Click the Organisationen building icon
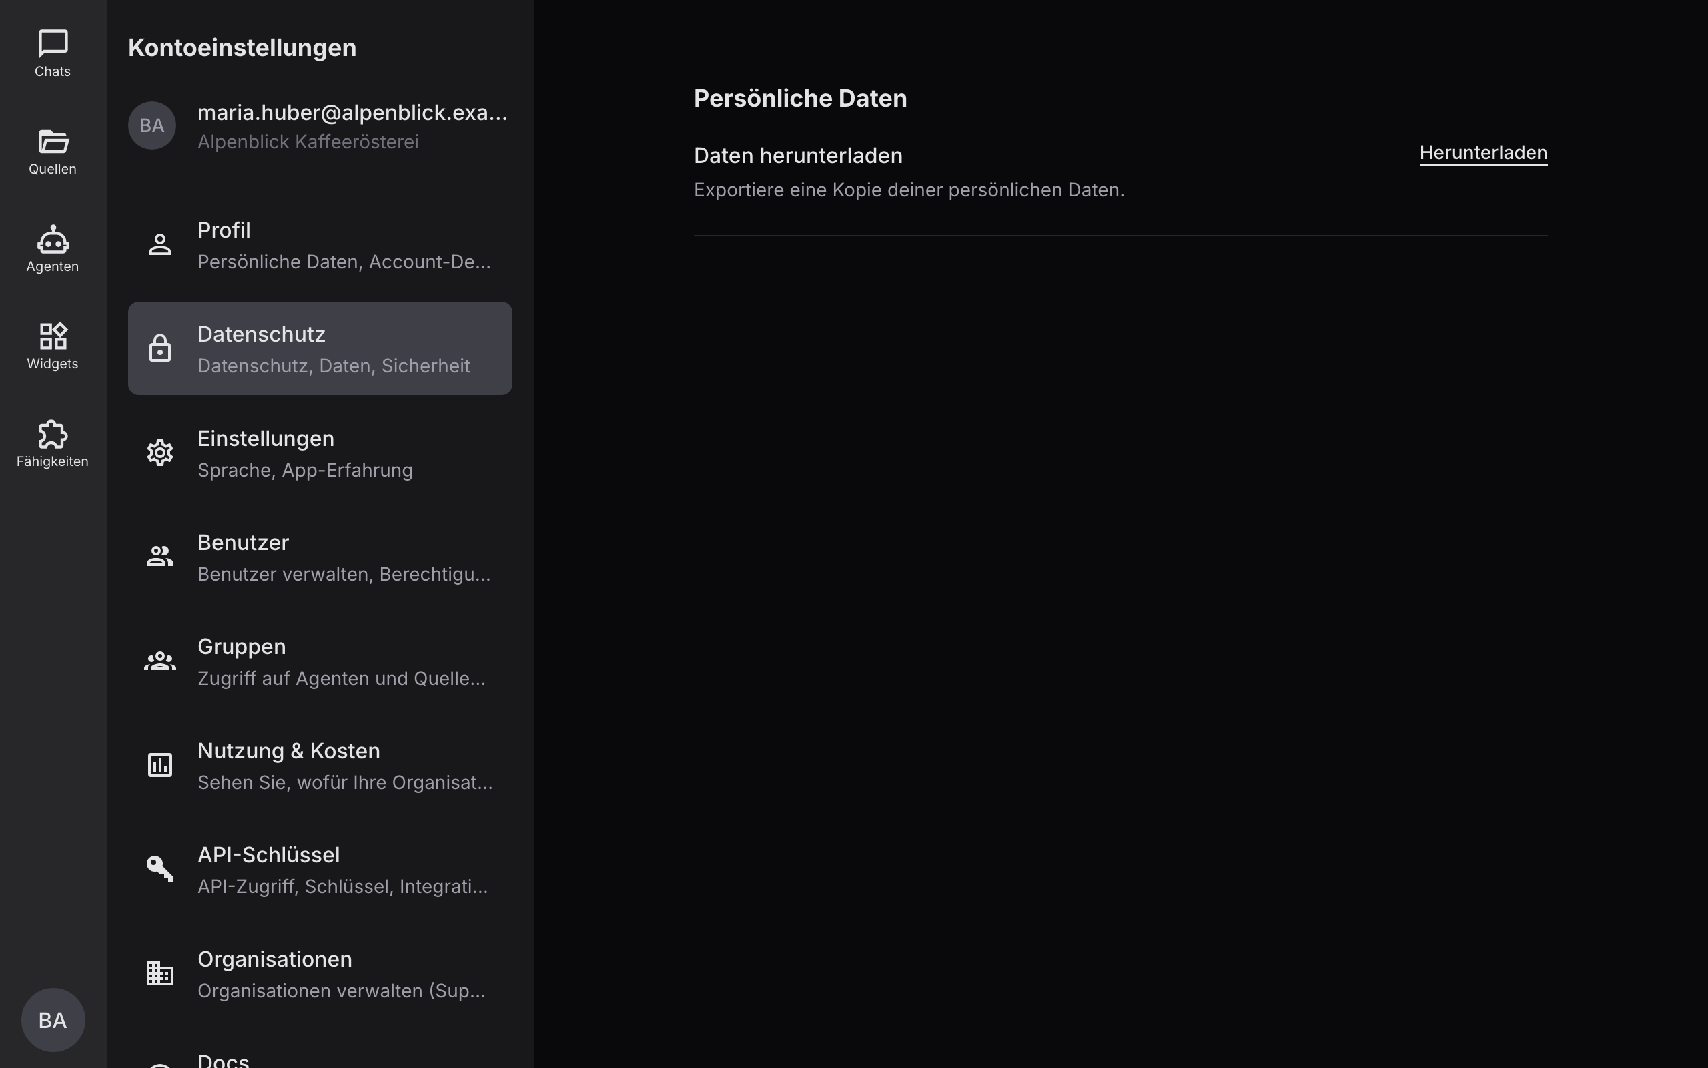This screenshot has height=1068, width=1708. coord(160,973)
